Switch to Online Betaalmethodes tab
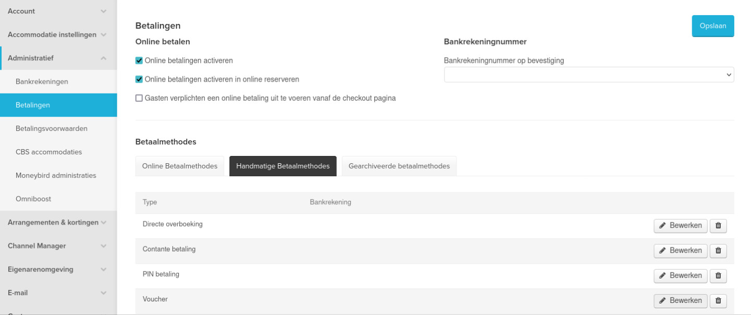The width and height of the screenshot is (751, 315). (x=180, y=166)
